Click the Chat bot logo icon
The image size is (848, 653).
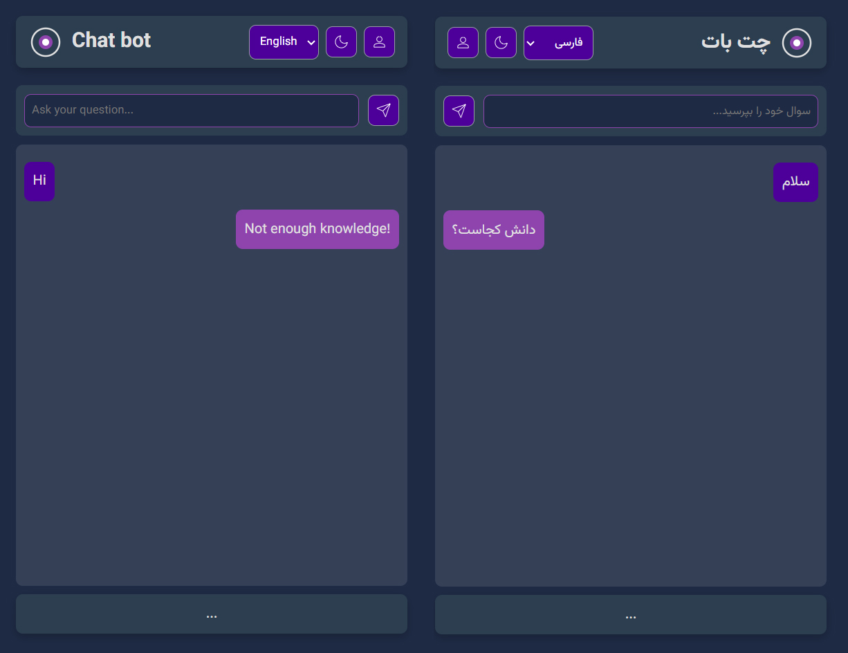point(45,42)
